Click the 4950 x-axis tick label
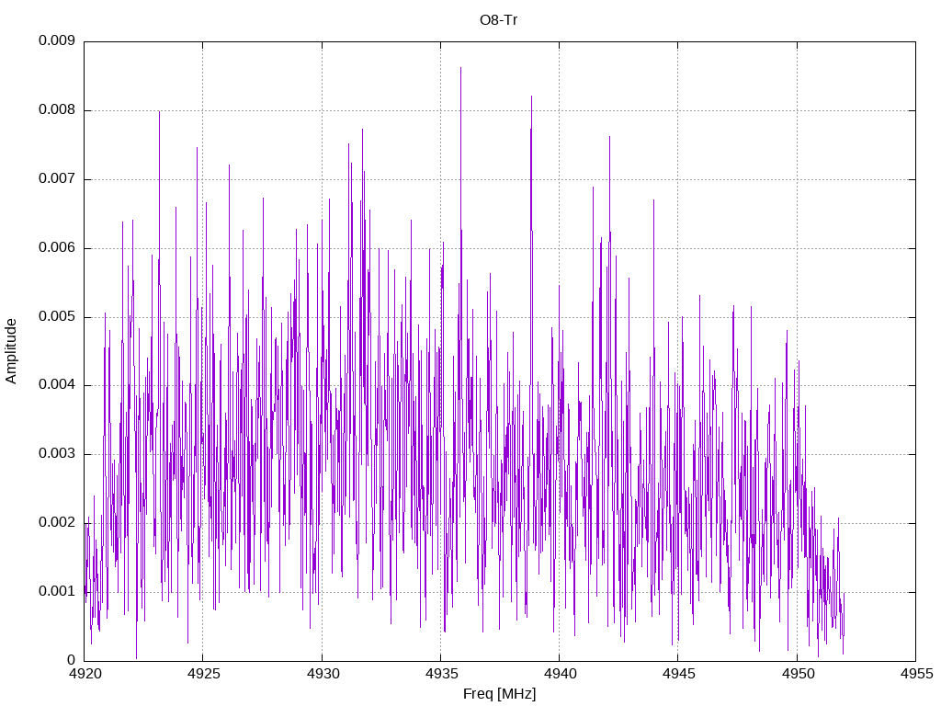The width and height of the screenshot is (941, 706). (x=798, y=674)
